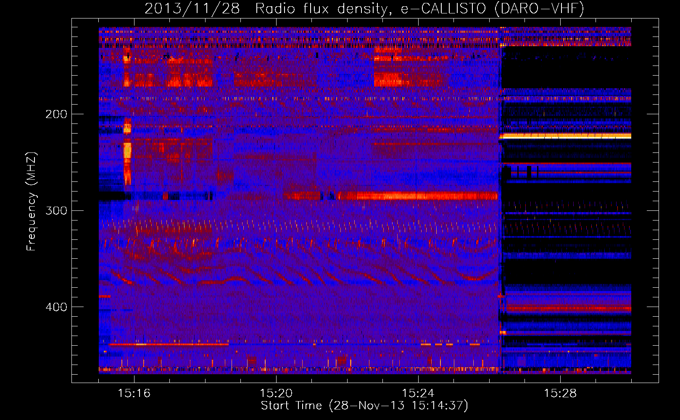
Task: Click the bright yellow vertical burst near 15:16
Action: tap(127, 151)
